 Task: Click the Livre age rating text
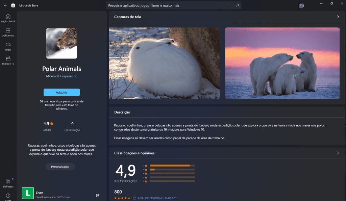(39, 193)
